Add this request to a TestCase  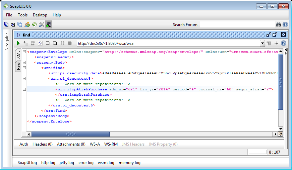25,43
